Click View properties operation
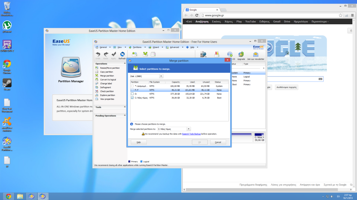 pos(107,99)
